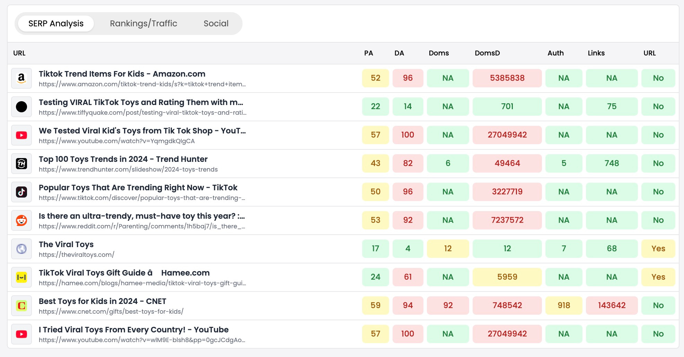The width and height of the screenshot is (684, 357).
Task: Open the reddit.com Parenting comments URL
Action: pos(142,226)
